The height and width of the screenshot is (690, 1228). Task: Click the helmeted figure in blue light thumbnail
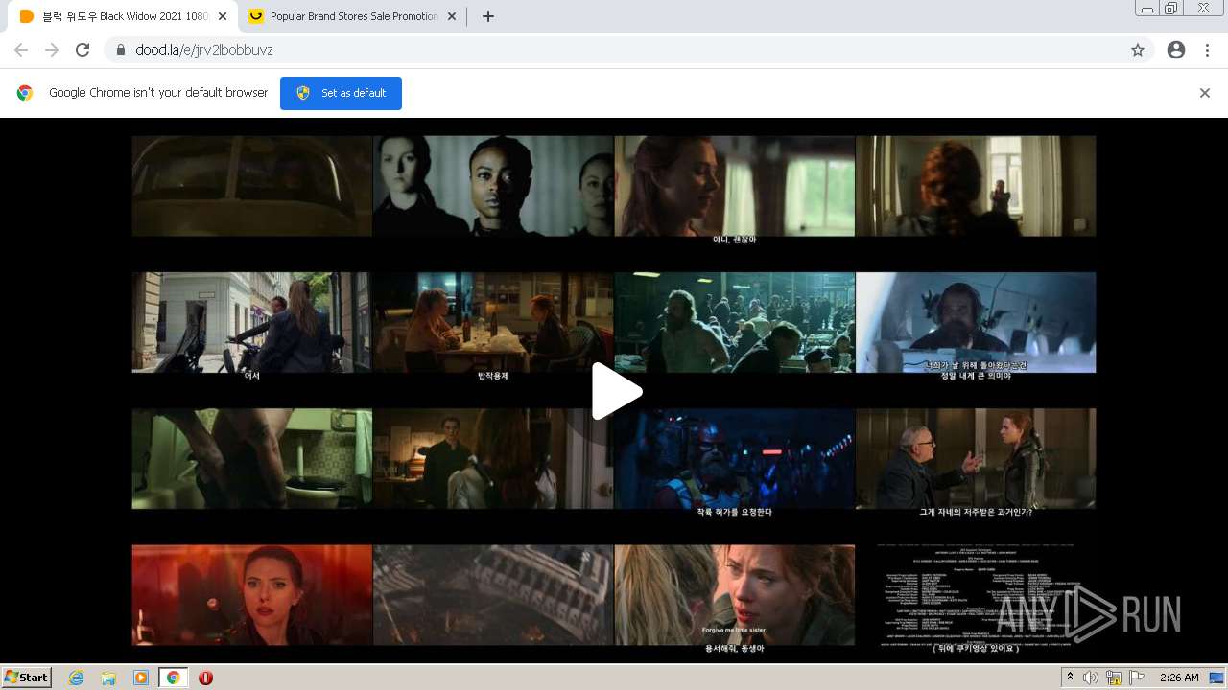735,458
